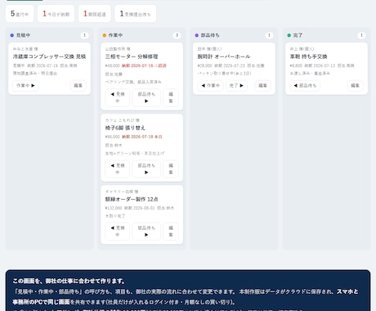Click the 期限超過 summary chip
The width and height of the screenshot is (376, 311).
coord(95,14)
